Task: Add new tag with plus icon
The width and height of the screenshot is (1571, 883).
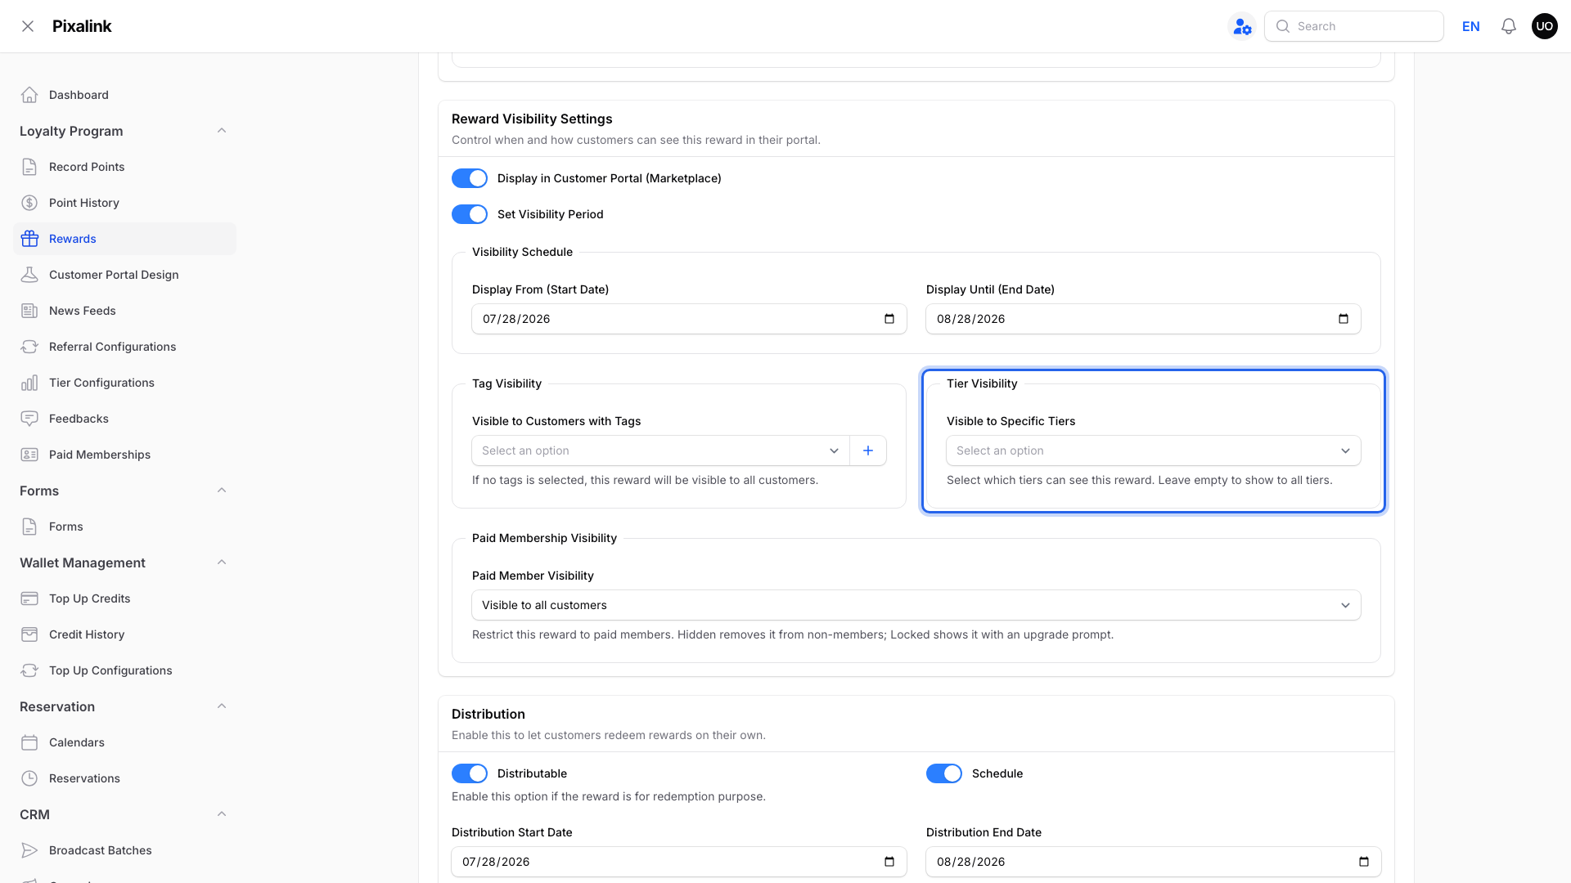Action: pos(868,450)
